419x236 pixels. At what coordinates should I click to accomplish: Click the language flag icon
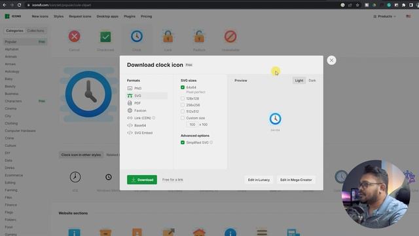coord(409,16)
